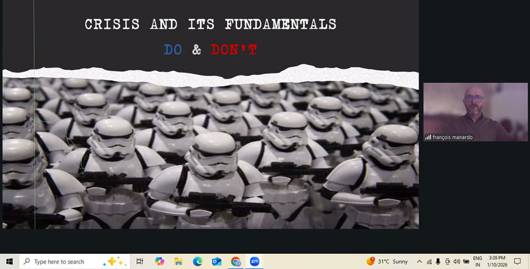Image resolution: width=530 pixels, height=269 pixels.
Task: Open Microsoft Copilot from taskbar
Action: pyautogui.click(x=160, y=261)
